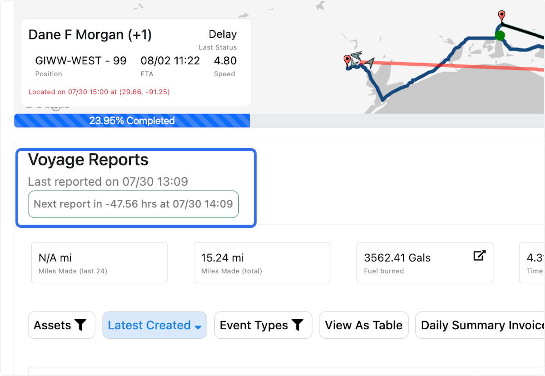
Task: Select vessel name 'Dane F Morgan (+1)'
Action: pyautogui.click(x=89, y=35)
